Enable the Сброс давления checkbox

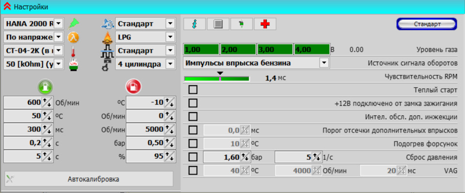click(193, 157)
